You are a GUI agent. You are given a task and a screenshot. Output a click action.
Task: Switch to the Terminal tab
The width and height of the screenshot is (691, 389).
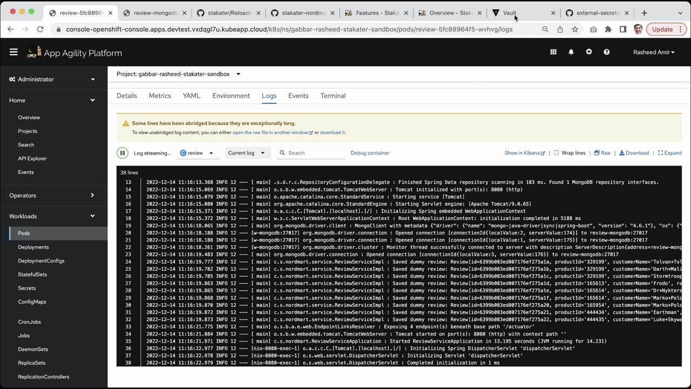[x=333, y=96]
